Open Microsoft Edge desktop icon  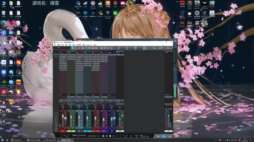pyautogui.click(x=4, y=24)
